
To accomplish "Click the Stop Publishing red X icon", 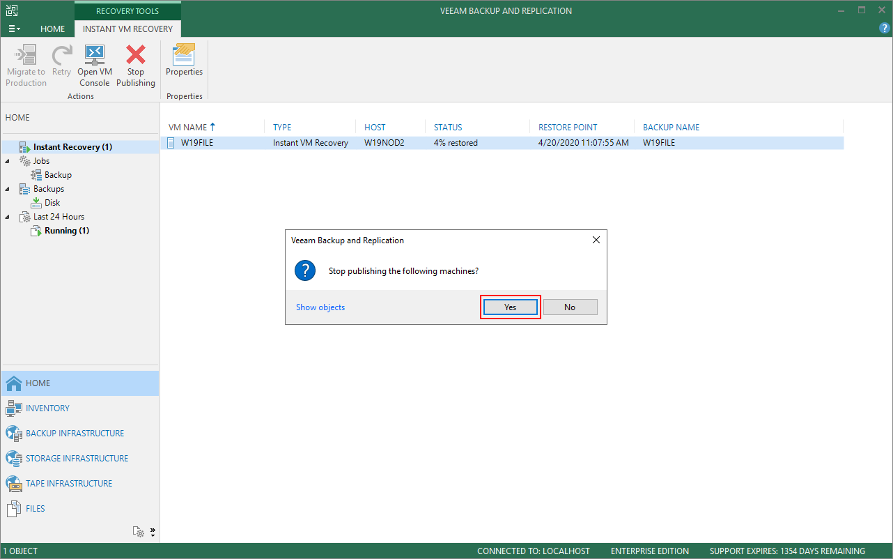I will pyautogui.click(x=135, y=54).
